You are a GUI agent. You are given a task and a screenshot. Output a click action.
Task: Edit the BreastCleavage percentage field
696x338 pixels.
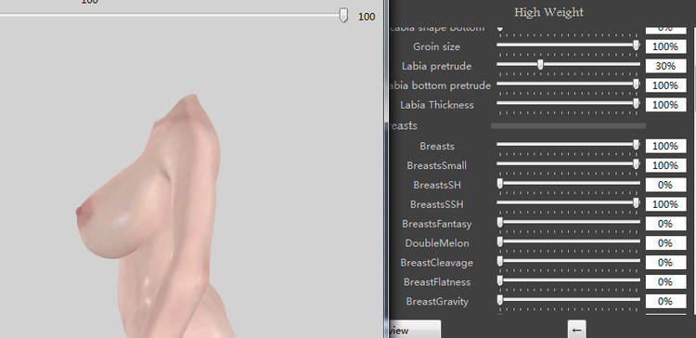click(665, 263)
